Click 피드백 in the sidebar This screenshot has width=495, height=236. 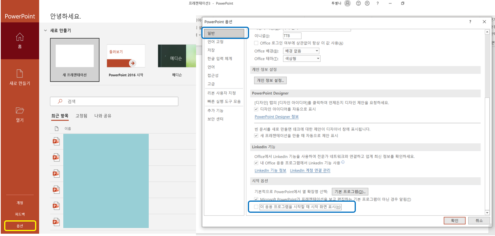pyautogui.click(x=19, y=214)
